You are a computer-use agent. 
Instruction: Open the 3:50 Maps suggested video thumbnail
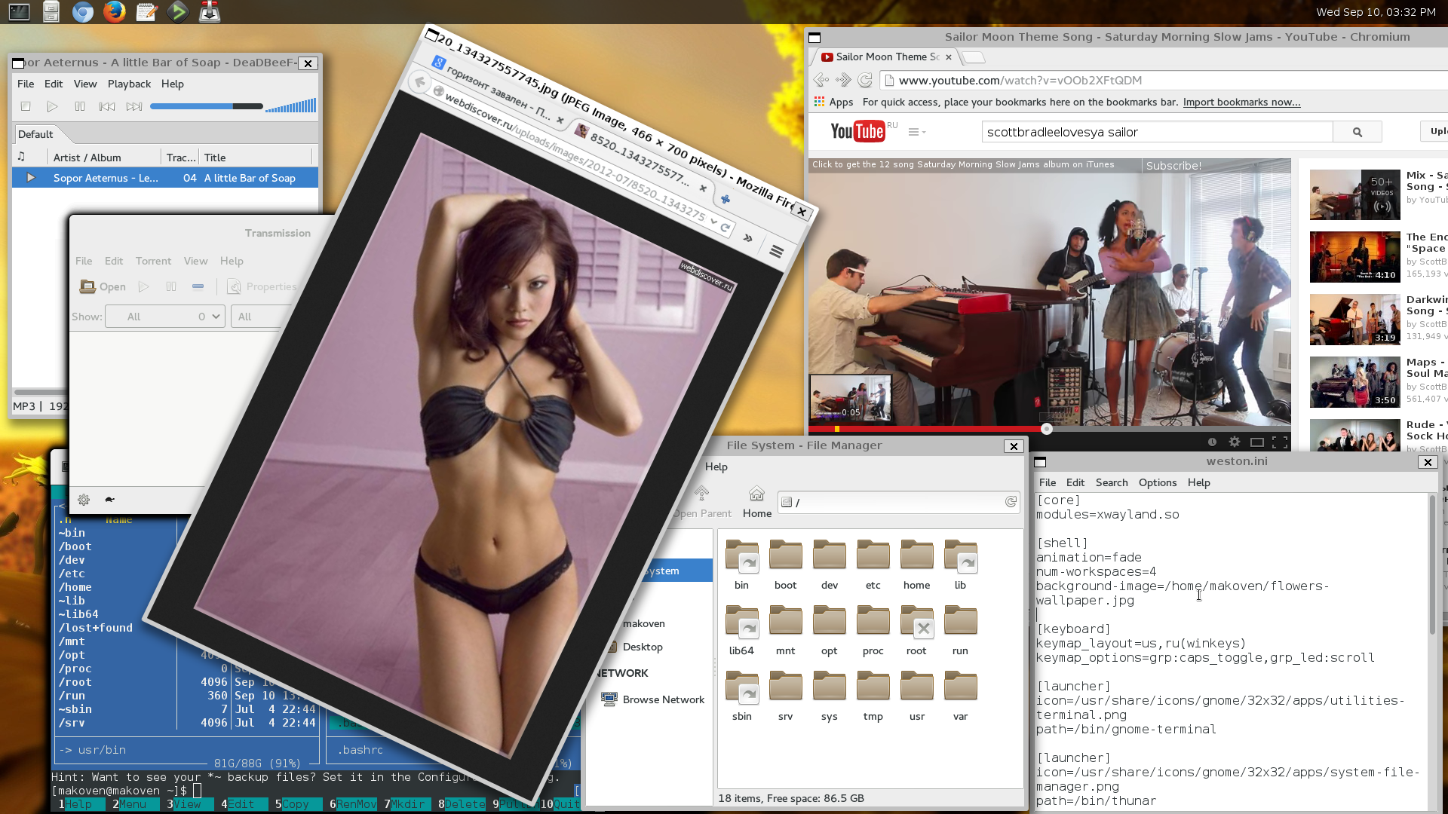[x=1354, y=382]
